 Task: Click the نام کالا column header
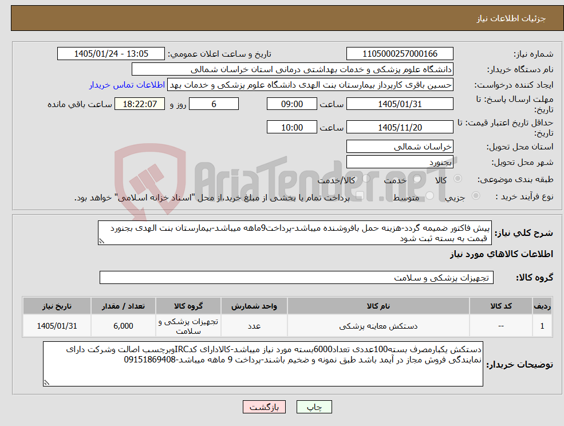(x=378, y=306)
